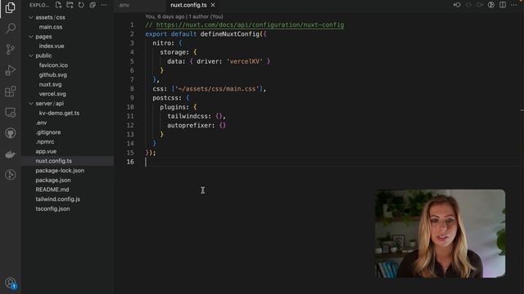The image size is (524, 294).
Task: Open the Search view icon
Action: (x=11, y=29)
